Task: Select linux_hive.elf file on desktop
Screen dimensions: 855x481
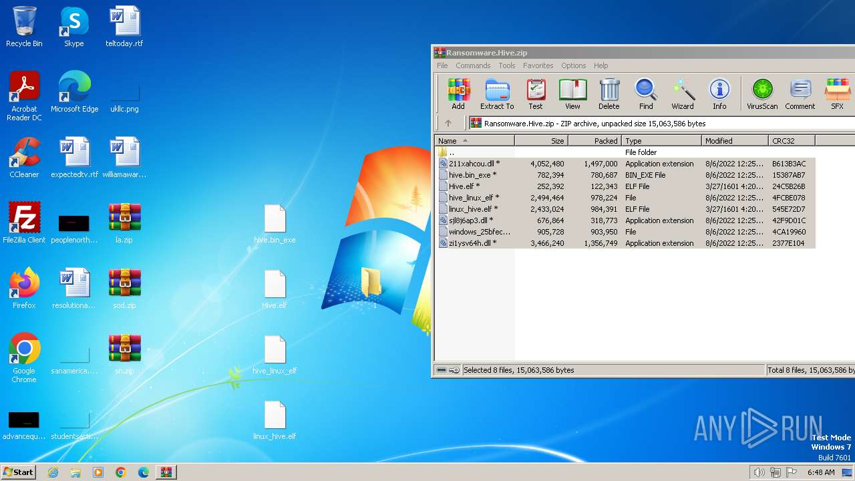Action: [275, 420]
